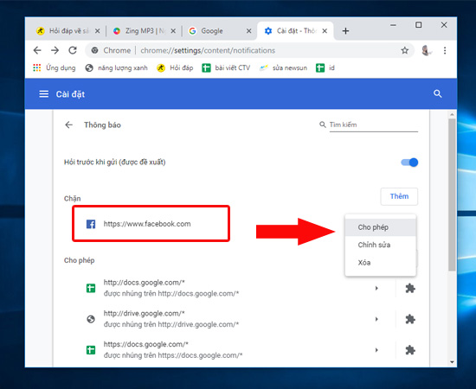
Task: Click the vertical scrollbar thumb
Action: point(452,194)
